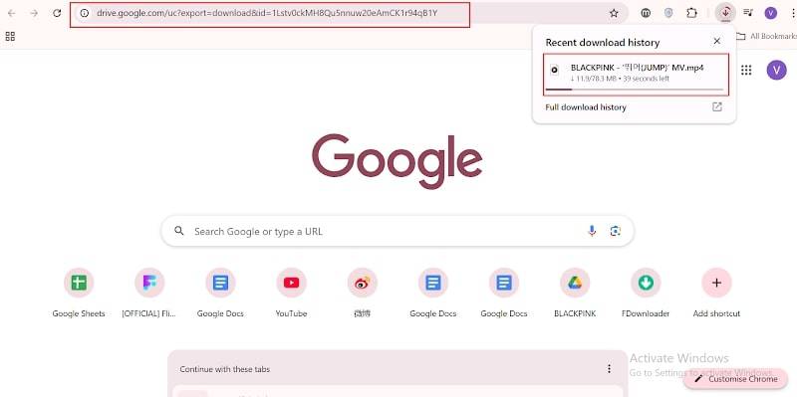Click the Google logo
The width and height of the screenshot is (797, 397).
[x=397, y=161]
